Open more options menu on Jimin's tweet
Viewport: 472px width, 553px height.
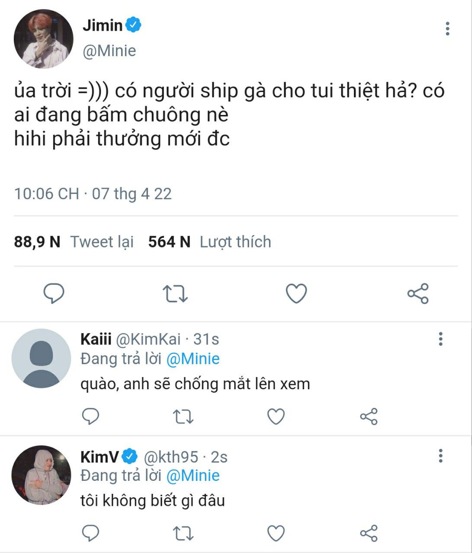coord(447,29)
